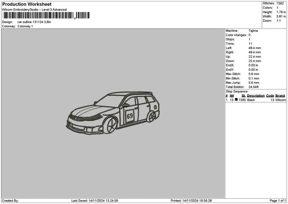Image resolution: width=288 pixels, height=204 pixels.
Task: Select the Production Worksheet title
Action: click(x=27, y=4)
